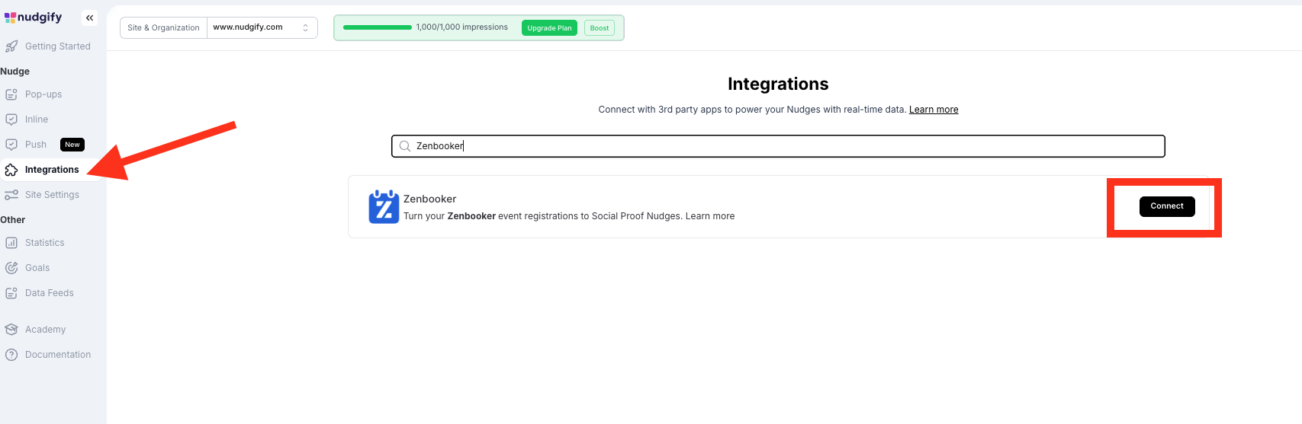
Task: Click the Push sidebar icon
Action: coord(11,145)
